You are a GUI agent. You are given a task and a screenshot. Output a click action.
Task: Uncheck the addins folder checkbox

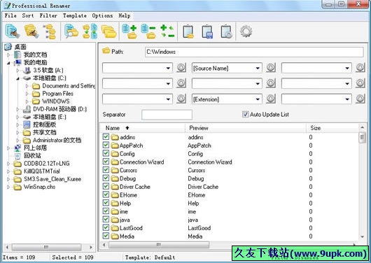click(x=106, y=136)
